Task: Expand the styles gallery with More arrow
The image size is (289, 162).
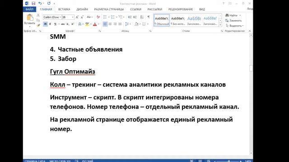Action: pos(220,25)
